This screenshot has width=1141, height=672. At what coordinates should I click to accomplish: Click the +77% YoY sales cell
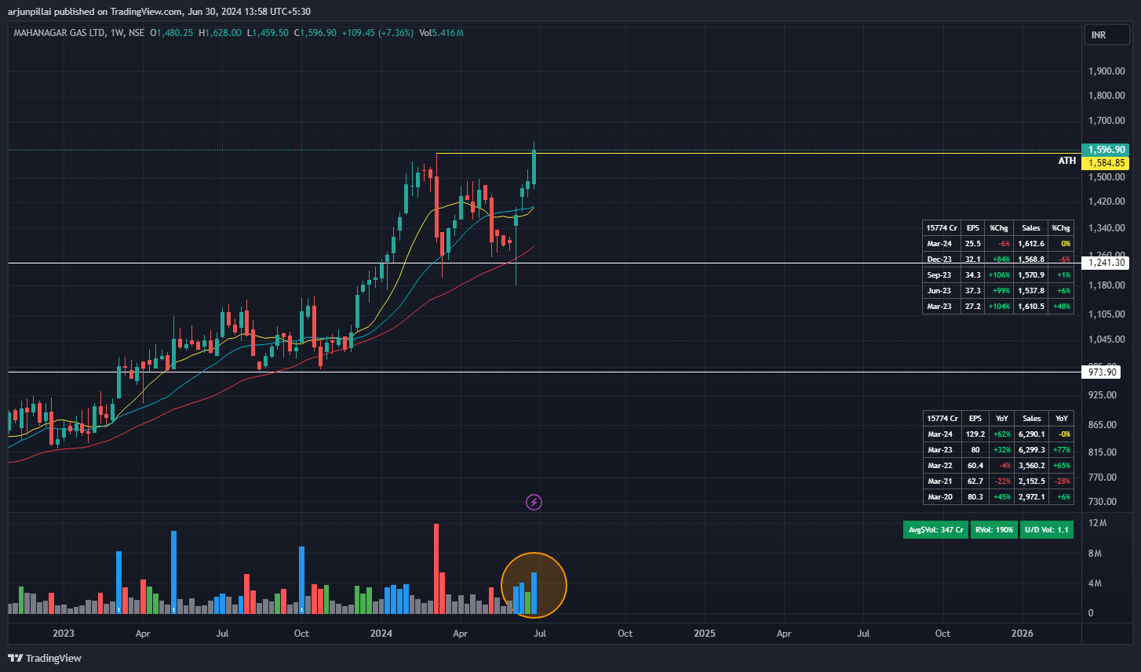coord(1062,450)
